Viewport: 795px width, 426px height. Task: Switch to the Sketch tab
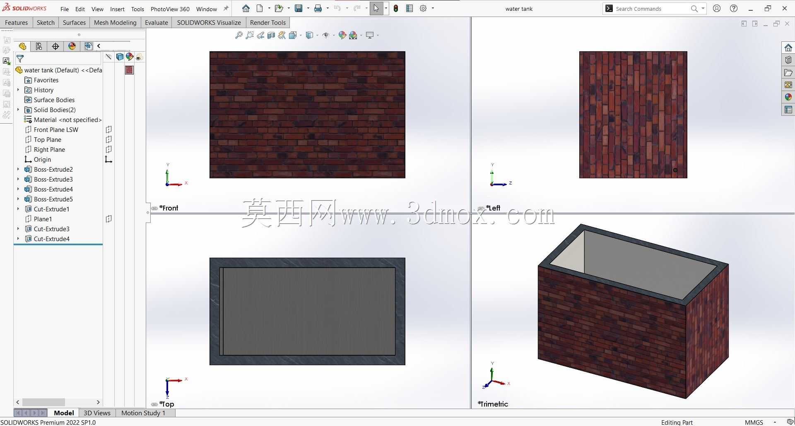[x=46, y=22]
